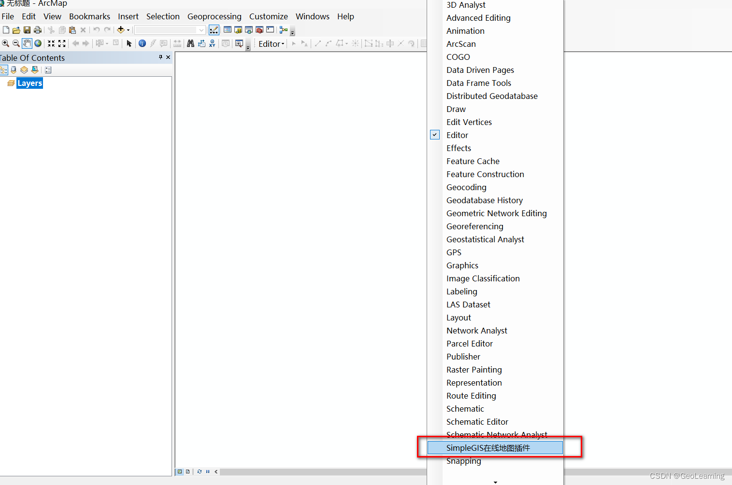This screenshot has width=732, height=485.
Task: Save the map with the floppy disk icon
Action: (x=27, y=30)
